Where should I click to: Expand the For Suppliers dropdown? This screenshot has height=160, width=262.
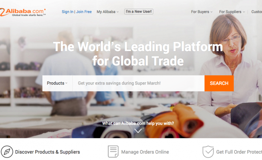tap(232, 12)
